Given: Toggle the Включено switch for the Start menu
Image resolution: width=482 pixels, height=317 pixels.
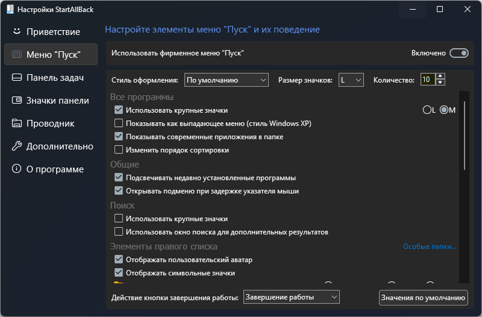Looking at the screenshot, I should click(x=459, y=53).
